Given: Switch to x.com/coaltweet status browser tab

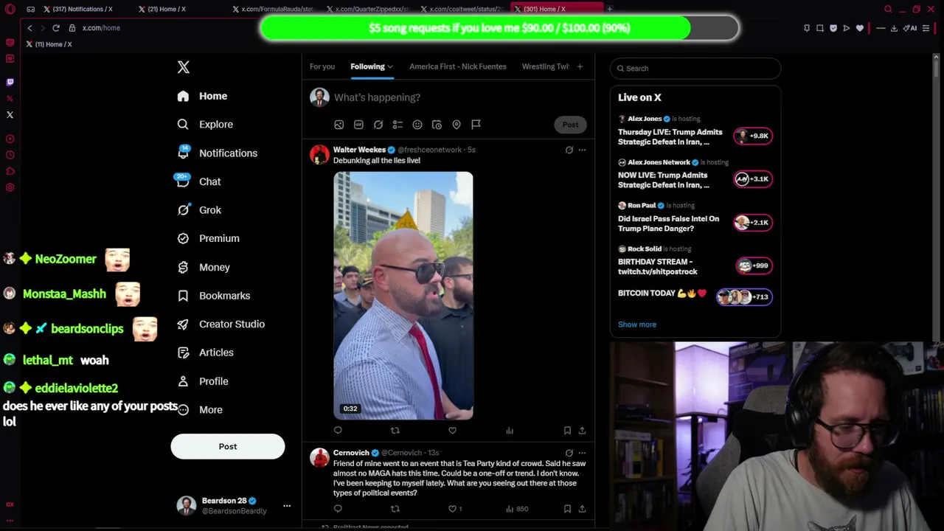Looking at the screenshot, I should [464, 9].
